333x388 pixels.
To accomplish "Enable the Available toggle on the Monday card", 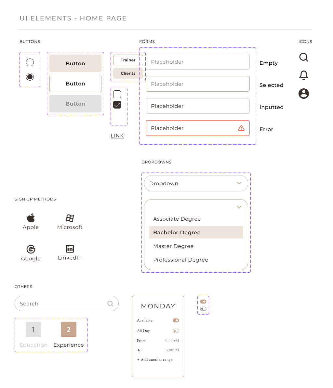I will [176, 320].
